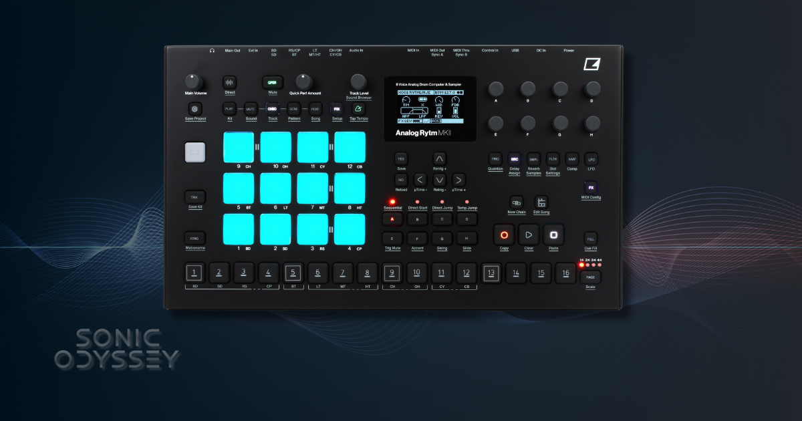Toggle the green QPER Mute button
This screenshot has height=421, width=802.
272,83
